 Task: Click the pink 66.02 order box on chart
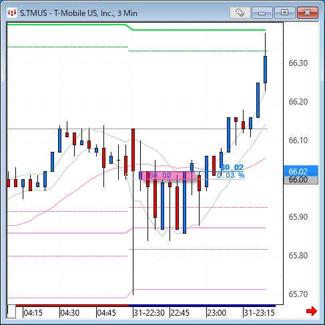pos(168,176)
